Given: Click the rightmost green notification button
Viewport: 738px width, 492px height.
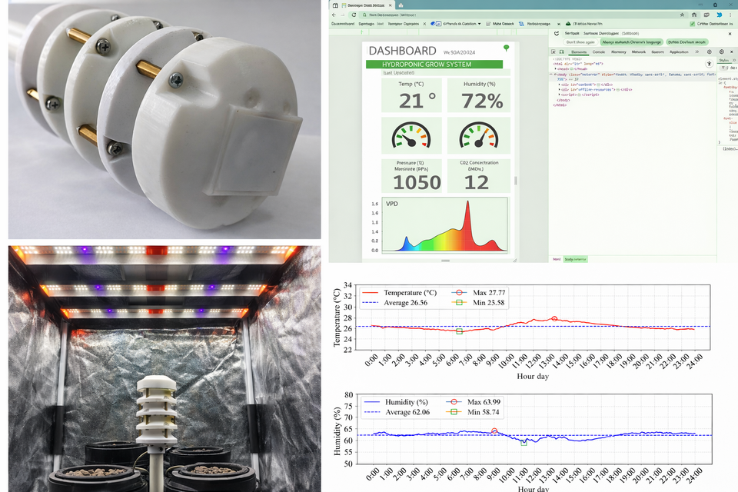Looking at the screenshot, I should tap(687, 42).
